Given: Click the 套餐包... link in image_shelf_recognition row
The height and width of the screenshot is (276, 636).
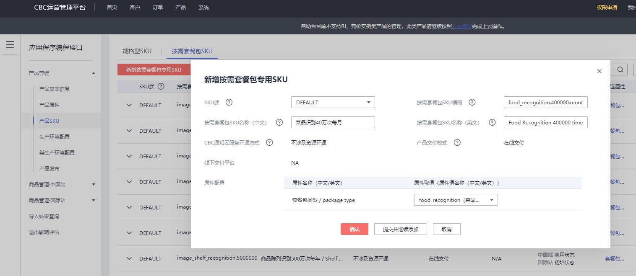Looking at the screenshot, I should coord(615,259).
